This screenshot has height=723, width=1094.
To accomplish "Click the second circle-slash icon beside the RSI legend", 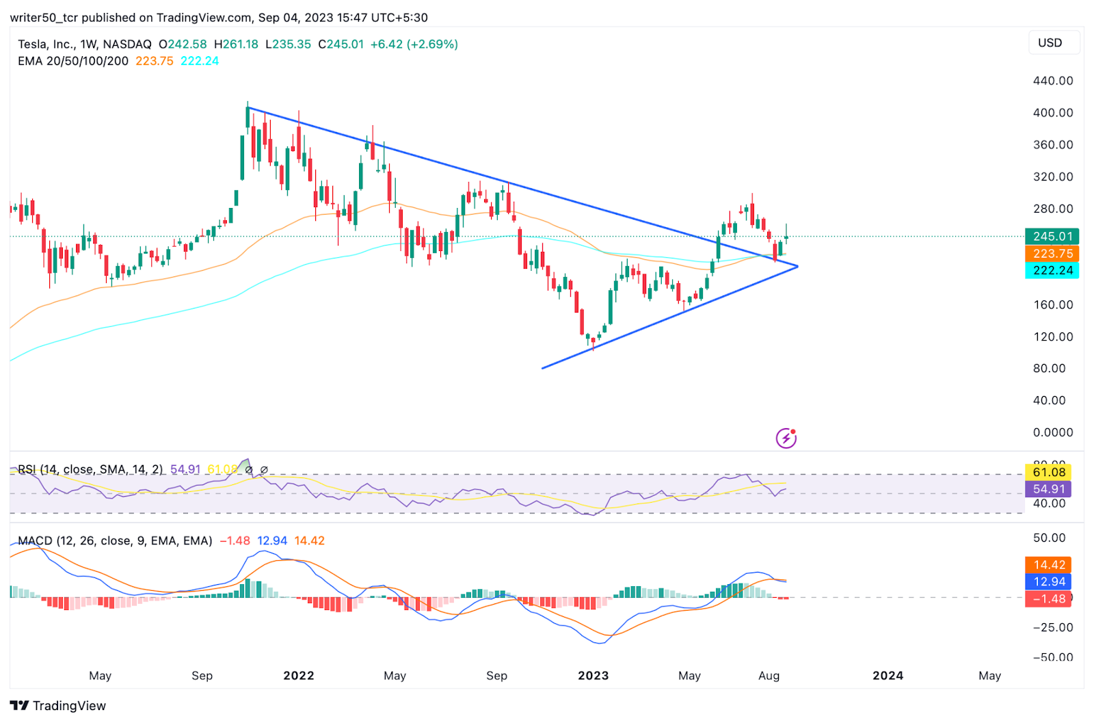I will pos(264,470).
